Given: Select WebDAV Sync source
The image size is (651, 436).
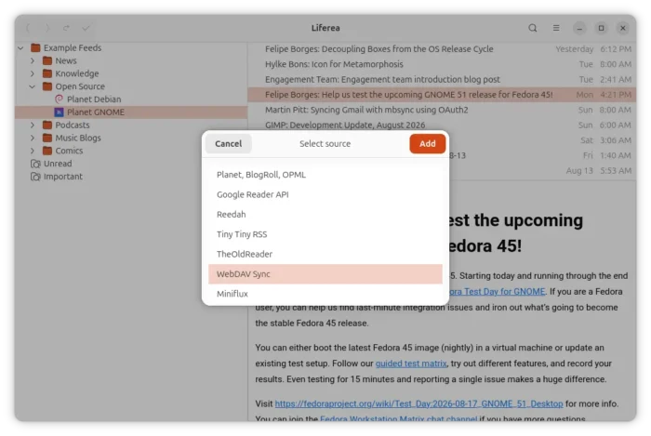Looking at the screenshot, I should point(325,274).
